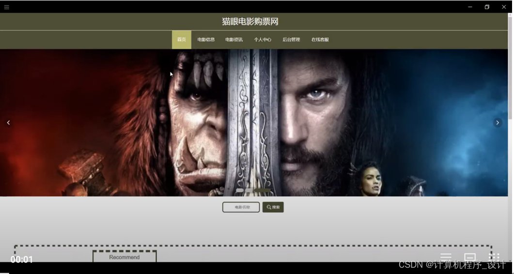Viewport: 514px width, 274px height.
Task: Open the 电影资讯 menu item
Action: click(x=234, y=40)
